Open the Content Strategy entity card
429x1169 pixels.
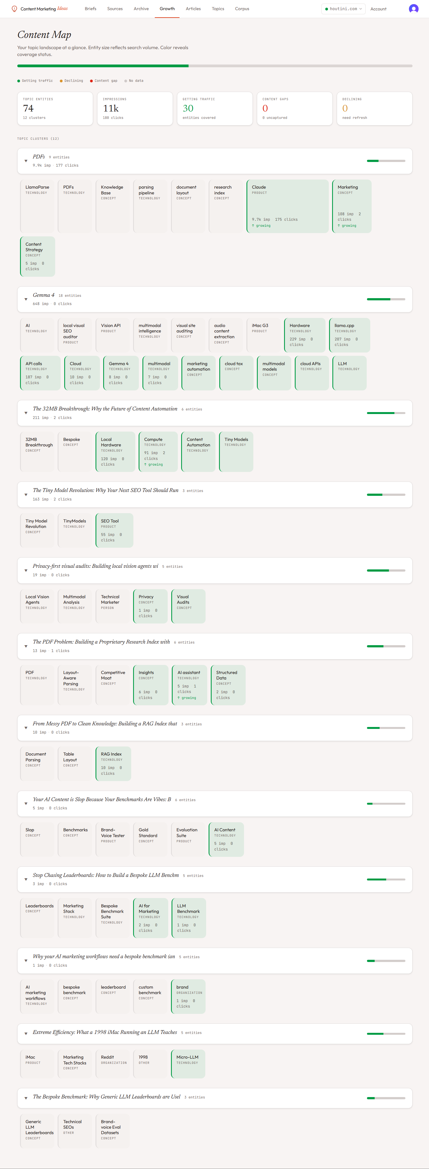[38, 256]
